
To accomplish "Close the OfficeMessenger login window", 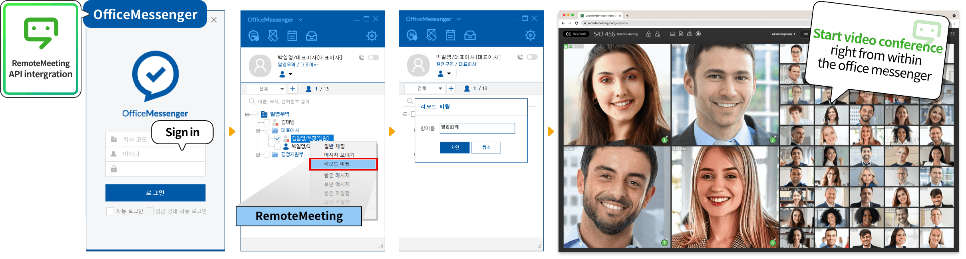I will [214, 20].
